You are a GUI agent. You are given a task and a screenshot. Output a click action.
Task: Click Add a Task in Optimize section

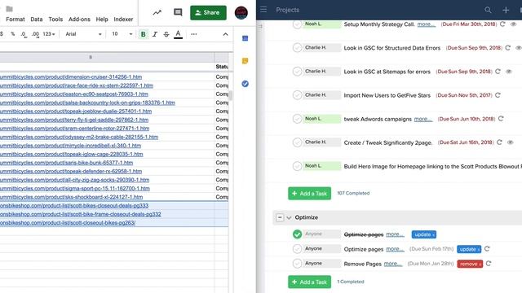pos(310,282)
